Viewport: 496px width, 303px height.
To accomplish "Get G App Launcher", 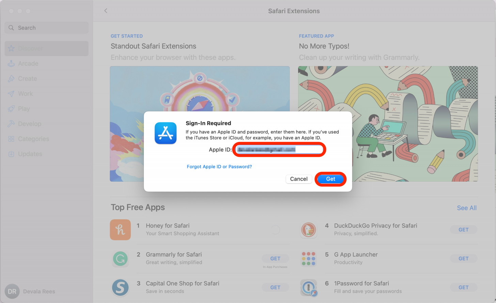I will [x=464, y=258].
